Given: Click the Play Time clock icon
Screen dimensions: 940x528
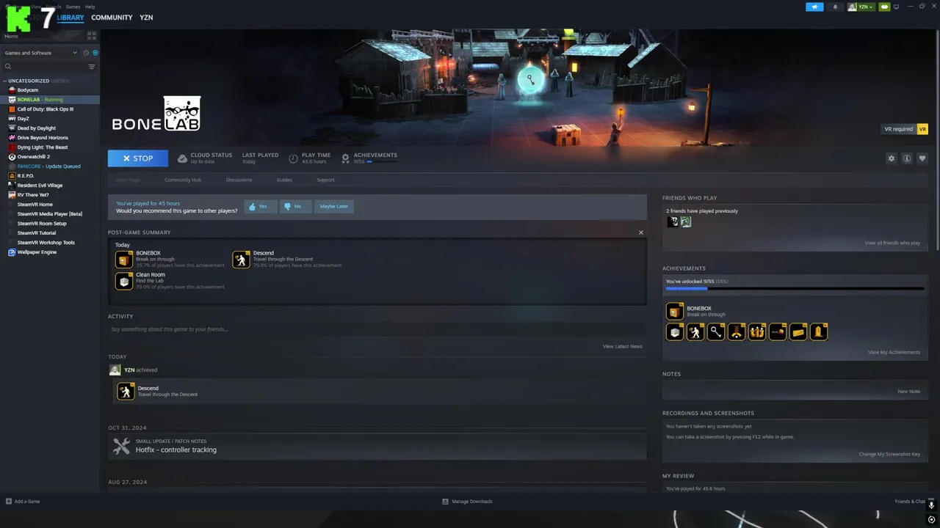Looking at the screenshot, I should [293, 158].
